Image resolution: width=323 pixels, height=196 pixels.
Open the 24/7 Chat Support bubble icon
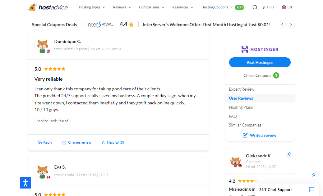pyautogui.click(x=311, y=189)
